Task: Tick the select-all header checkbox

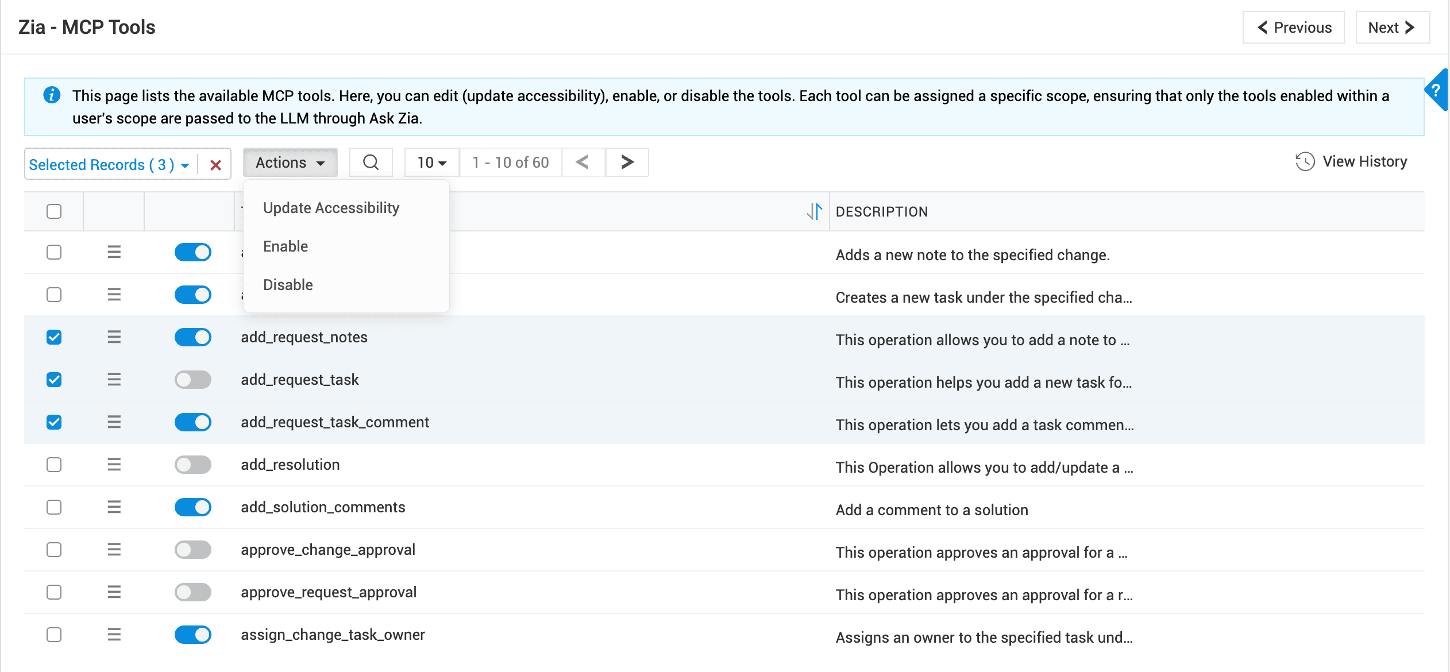Action: (54, 211)
